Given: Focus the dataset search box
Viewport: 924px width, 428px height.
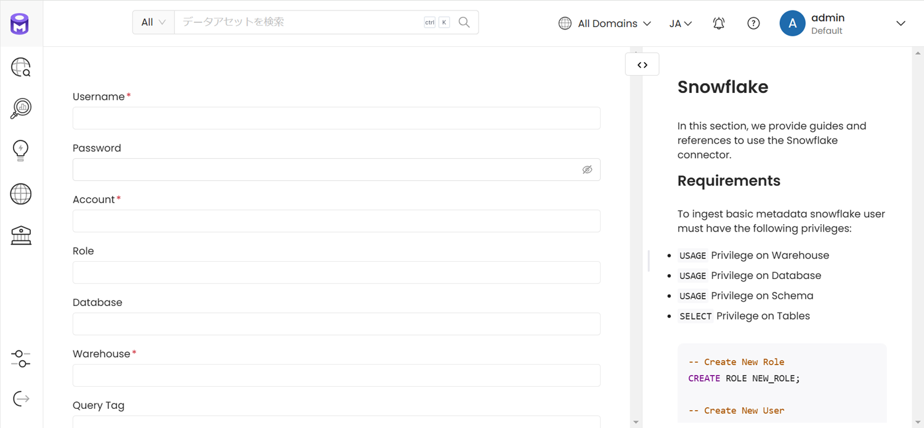Looking at the screenshot, I should tap(299, 22).
